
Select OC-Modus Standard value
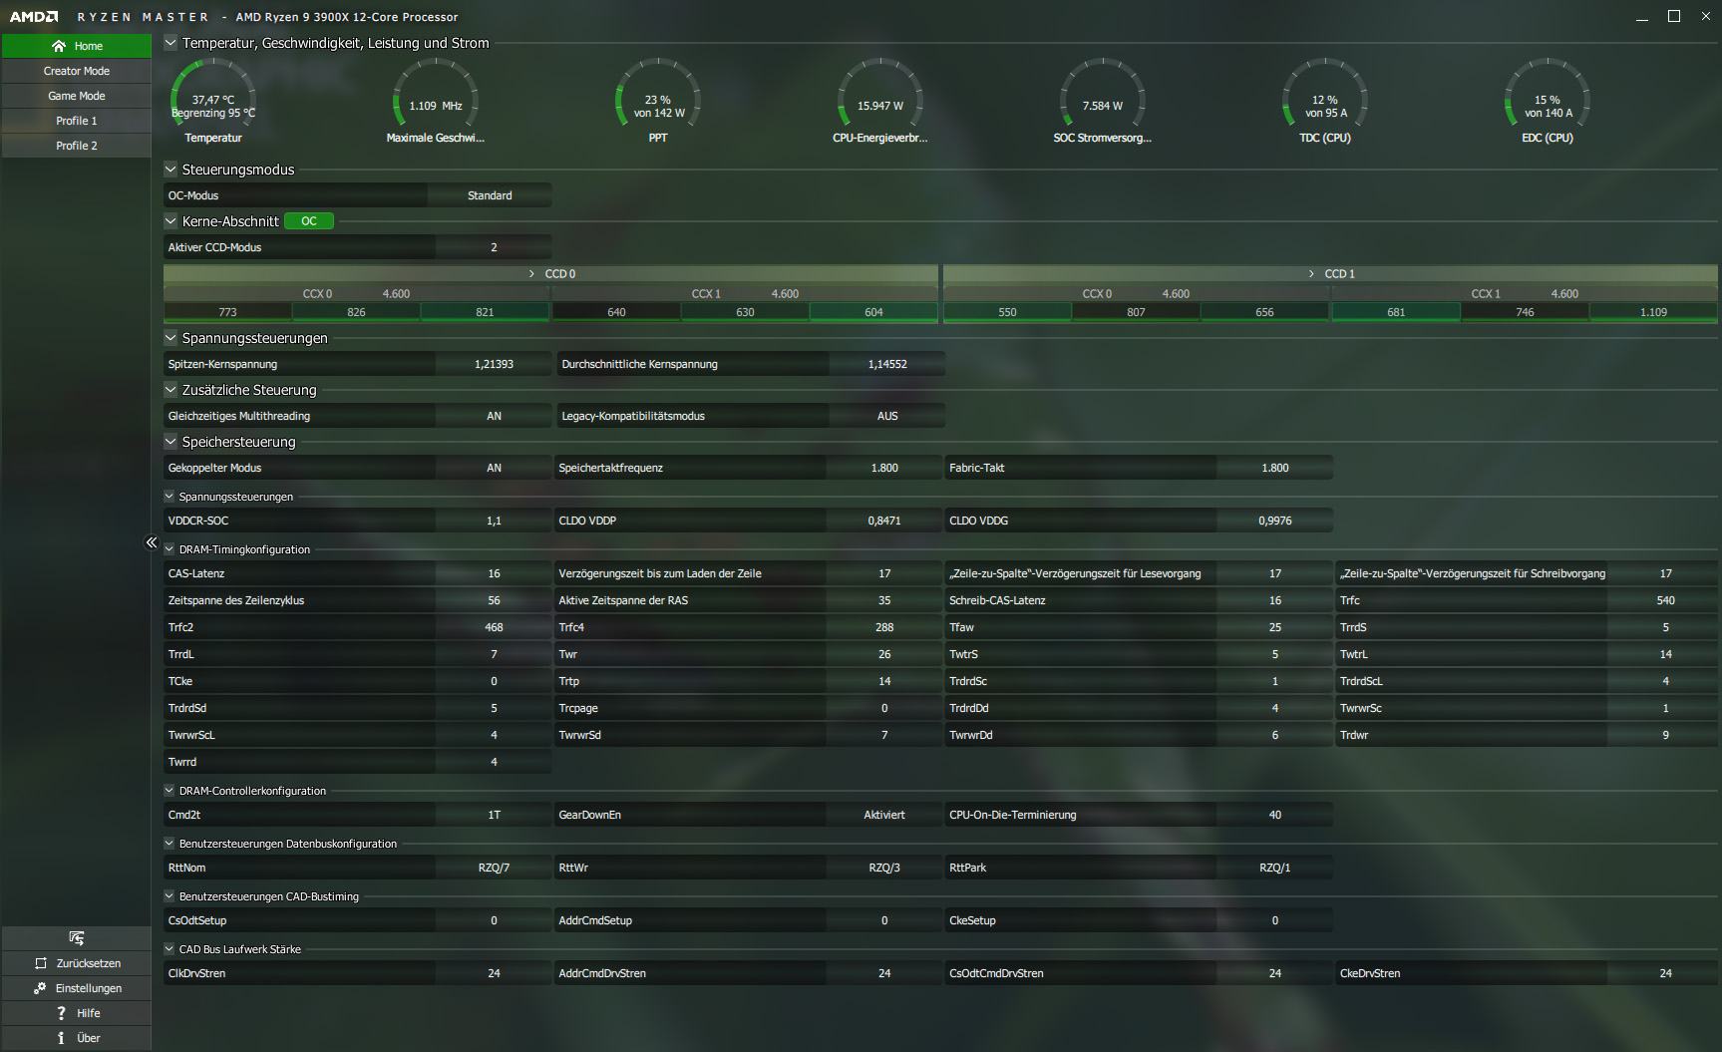(x=490, y=195)
